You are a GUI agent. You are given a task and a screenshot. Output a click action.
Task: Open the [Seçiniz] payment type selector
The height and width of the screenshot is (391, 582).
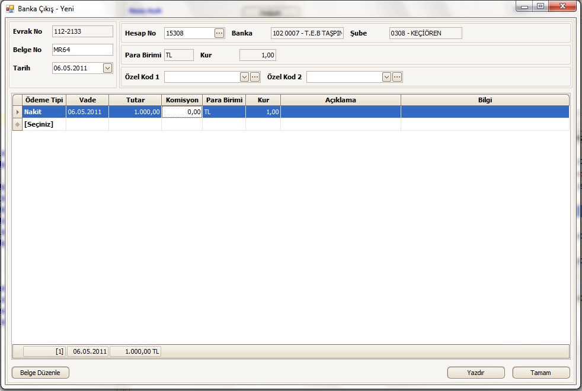(44, 125)
